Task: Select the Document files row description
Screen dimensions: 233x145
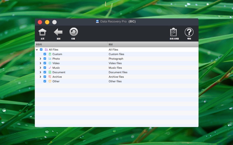Action: pyautogui.click(x=118, y=72)
